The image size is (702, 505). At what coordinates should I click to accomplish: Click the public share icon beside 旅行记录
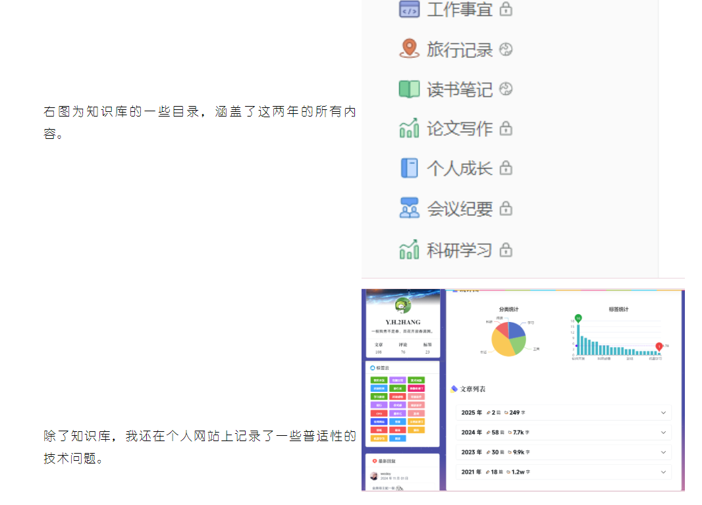[506, 49]
